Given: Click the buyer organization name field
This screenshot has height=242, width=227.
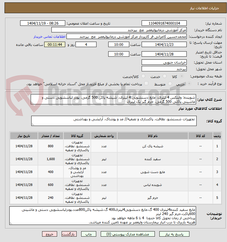Looking at the screenshot, I should pos(119,30).
